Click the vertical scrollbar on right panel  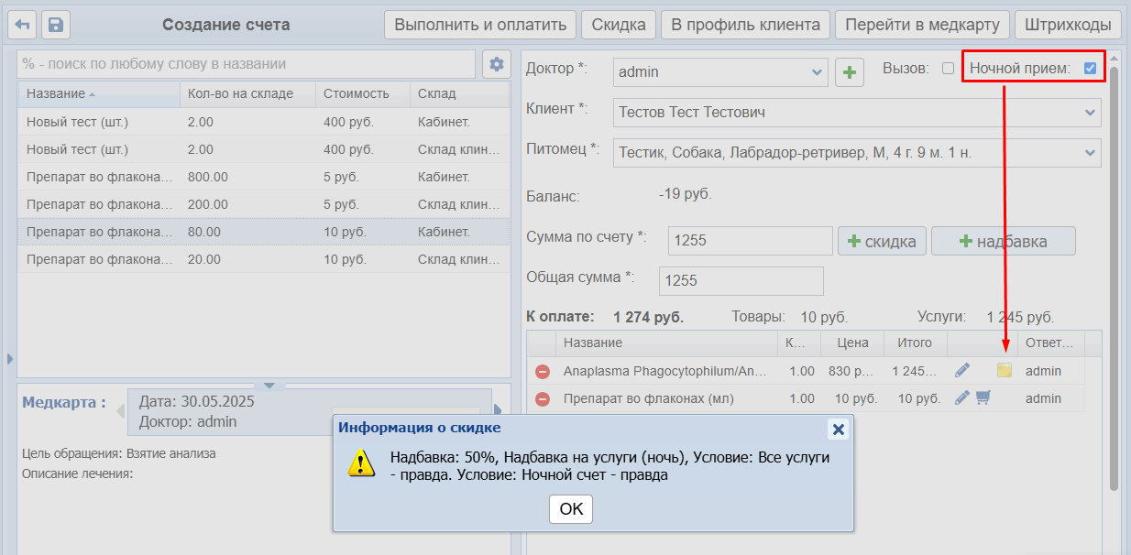click(x=1114, y=275)
